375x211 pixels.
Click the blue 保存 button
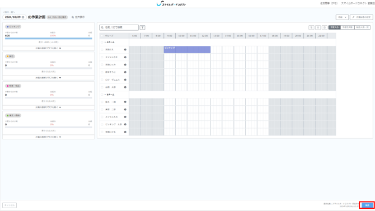[x=367, y=205]
